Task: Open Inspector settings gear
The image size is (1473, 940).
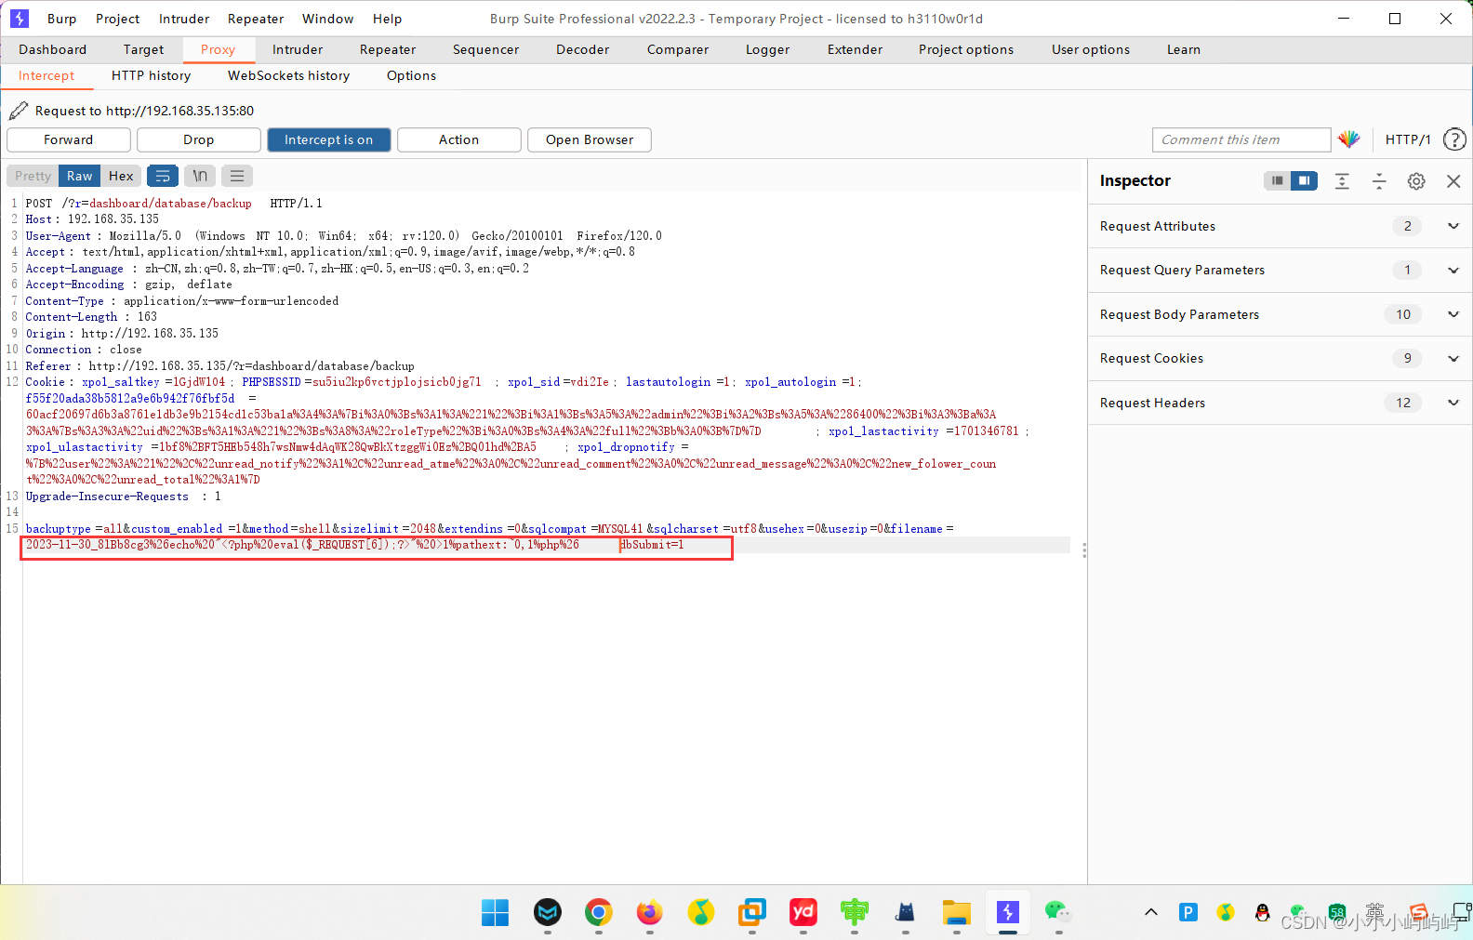Action: coord(1416,181)
